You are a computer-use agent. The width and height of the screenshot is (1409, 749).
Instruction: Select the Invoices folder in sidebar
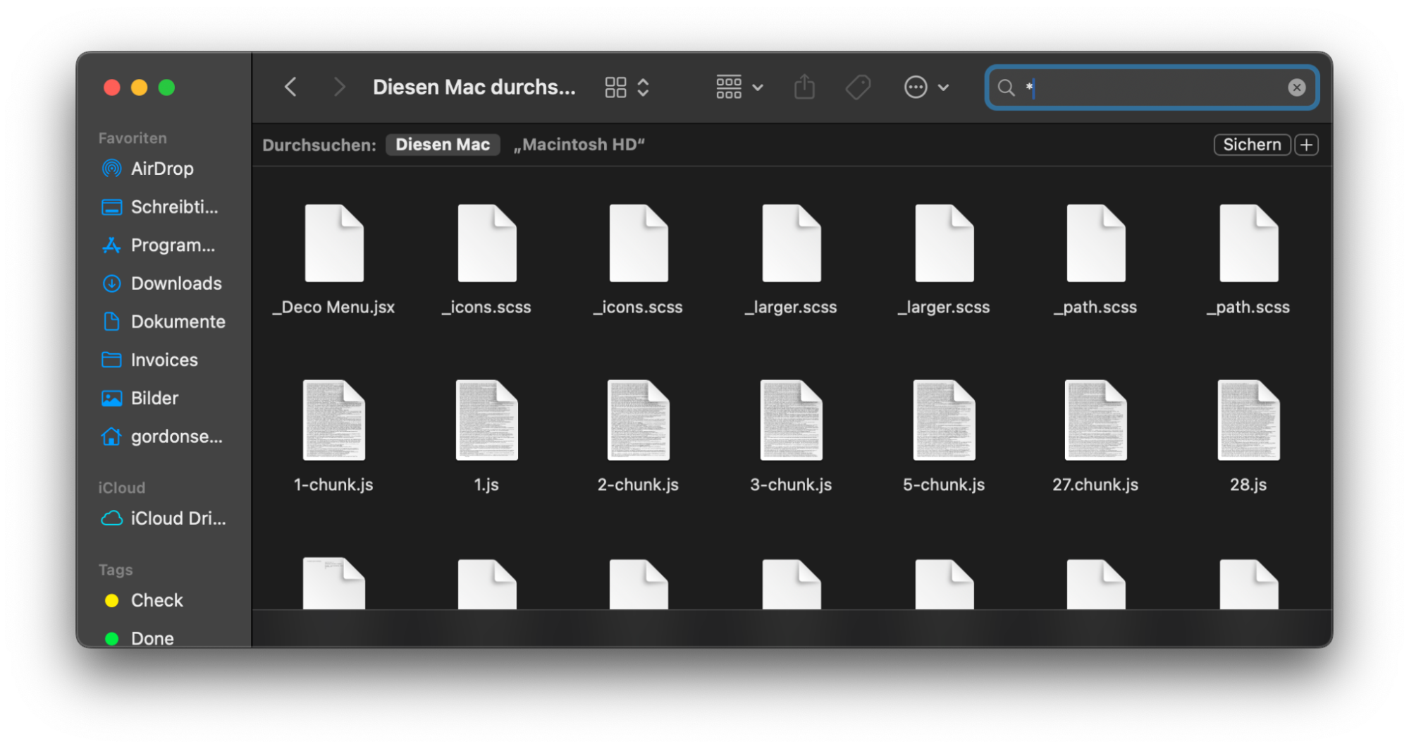pos(164,360)
